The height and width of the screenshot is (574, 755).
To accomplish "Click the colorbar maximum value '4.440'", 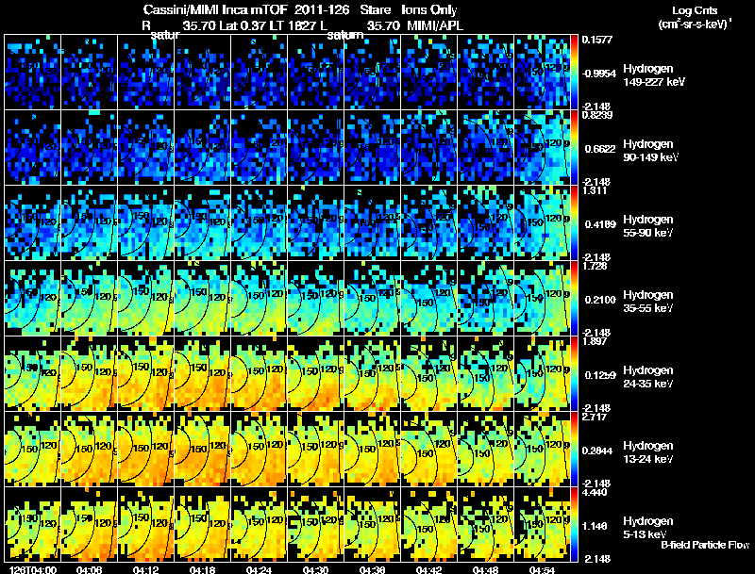I will (595, 492).
